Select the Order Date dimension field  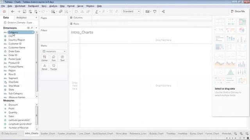[14, 51]
